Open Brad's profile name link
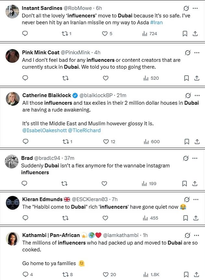Screen dimensions: 205x280 click(x=27, y=158)
